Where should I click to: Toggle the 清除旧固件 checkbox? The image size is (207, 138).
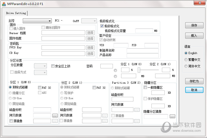point(43,27)
